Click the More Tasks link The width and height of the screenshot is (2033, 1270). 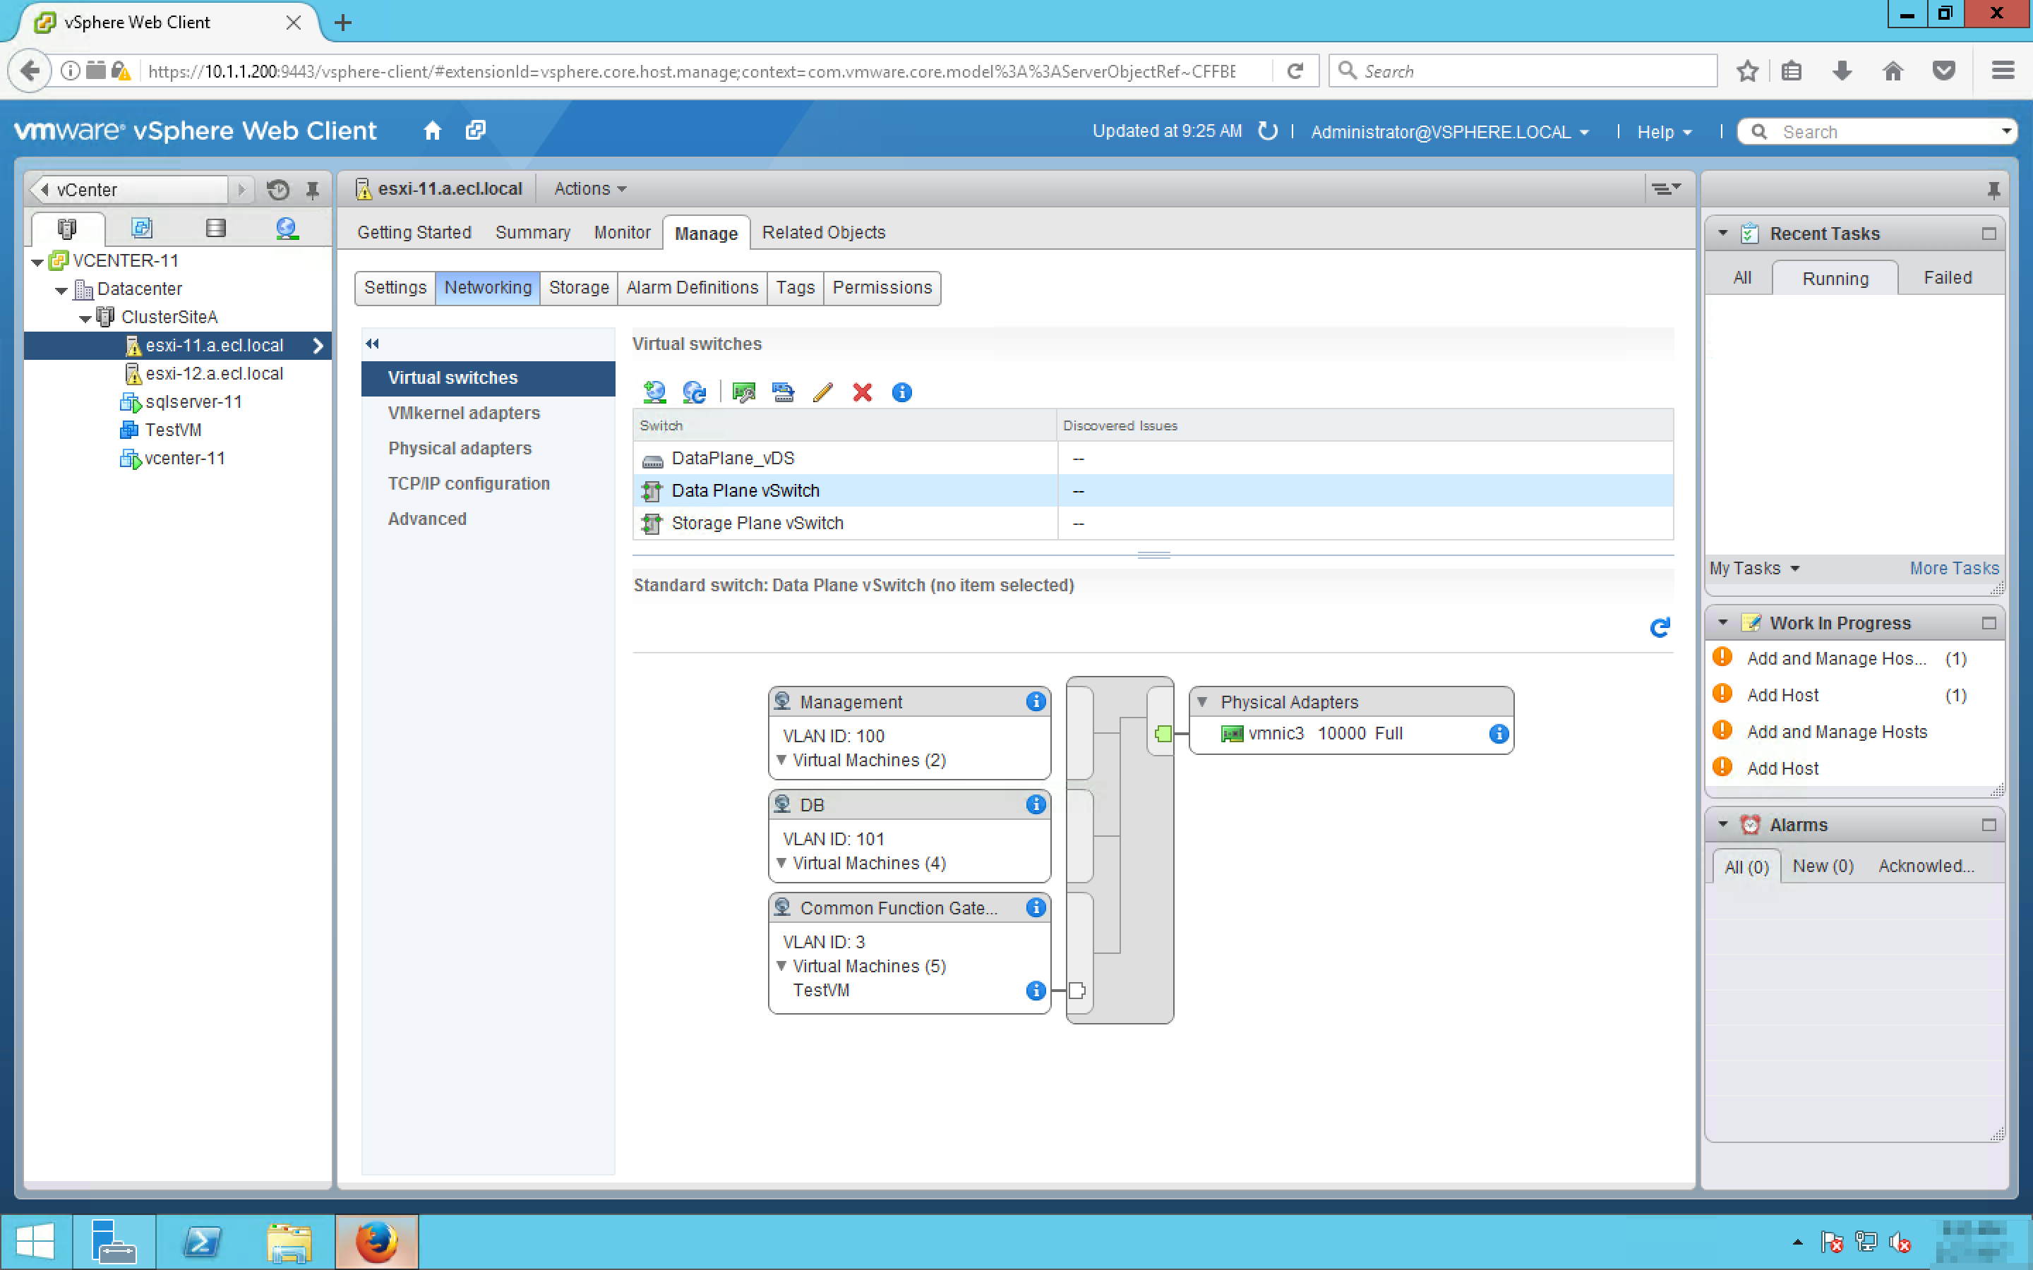(1953, 569)
